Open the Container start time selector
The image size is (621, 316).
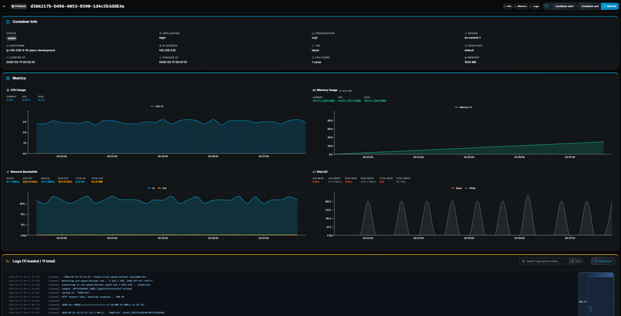[565, 6]
